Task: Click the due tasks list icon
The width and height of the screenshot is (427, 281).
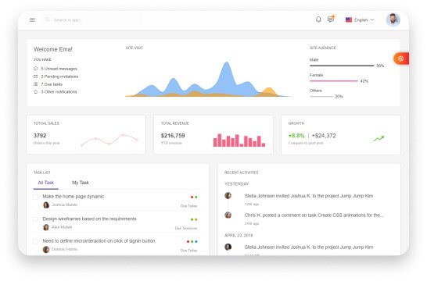Action: 36,84
